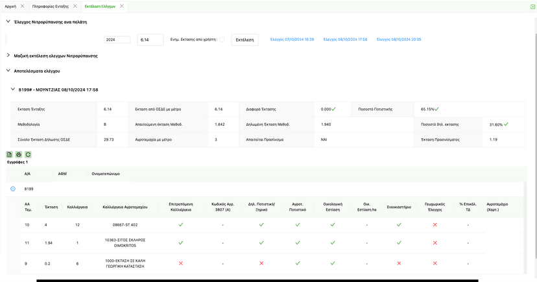Click row 11 Αγροτ. Ποτιστικό check mark
Screen dimensions: 537x282
coord(298,242)
